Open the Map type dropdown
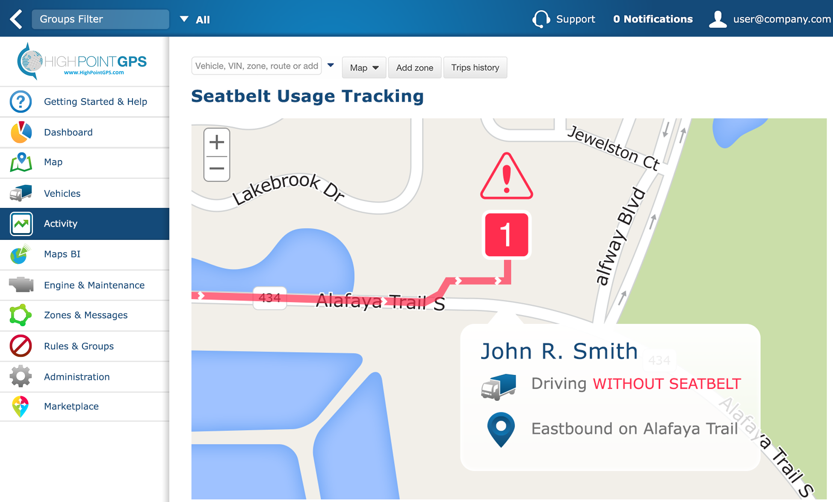 click(364, 67)
